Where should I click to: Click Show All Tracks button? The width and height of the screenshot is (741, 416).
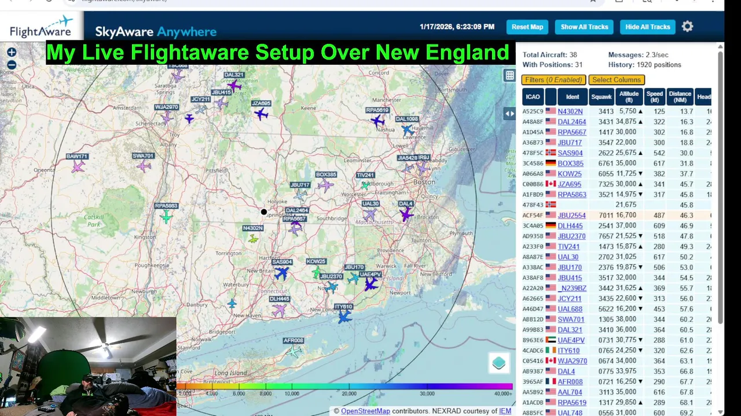(584, 27)
